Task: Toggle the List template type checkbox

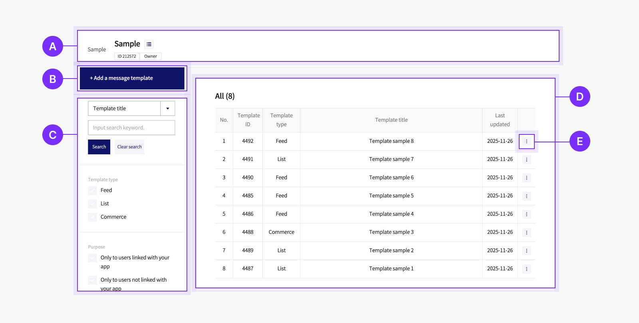Action: point(93,204)
